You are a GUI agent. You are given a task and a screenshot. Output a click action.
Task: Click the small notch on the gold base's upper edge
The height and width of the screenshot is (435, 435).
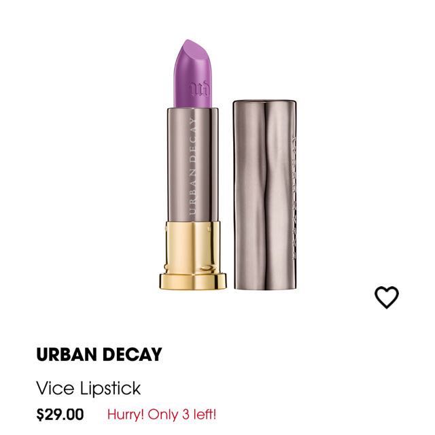click(x=209, y=229)
